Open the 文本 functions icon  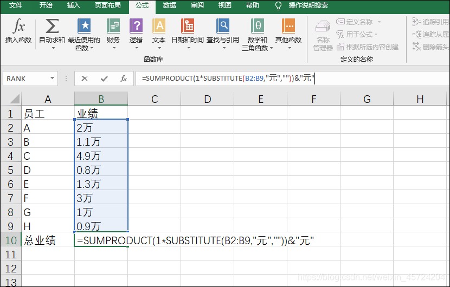[159, 26]
